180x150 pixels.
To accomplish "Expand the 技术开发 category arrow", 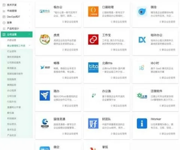I will point(30,5).
